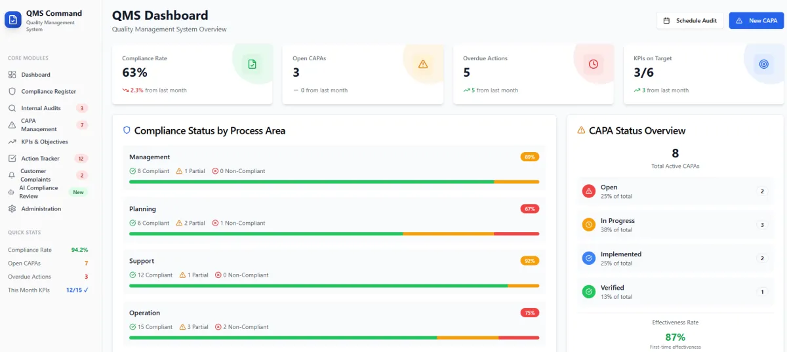Image resolution: width=787 pixels, height=352 pixels.
Task: Click the New badge on AI Compliance
Action: click(79, 192)
